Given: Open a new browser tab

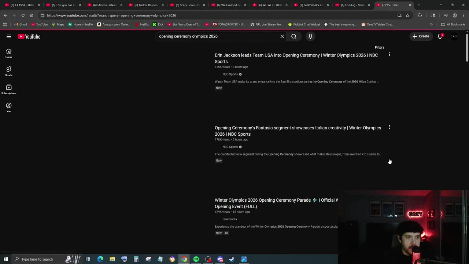Looking at the screenshot, I should [x=419, y=5].
